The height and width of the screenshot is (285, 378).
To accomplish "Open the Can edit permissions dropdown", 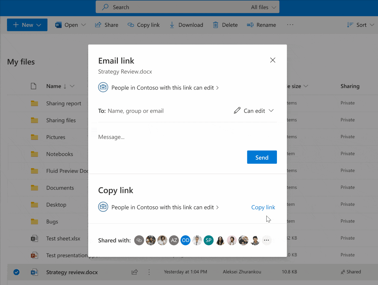I will pos(271,111).
